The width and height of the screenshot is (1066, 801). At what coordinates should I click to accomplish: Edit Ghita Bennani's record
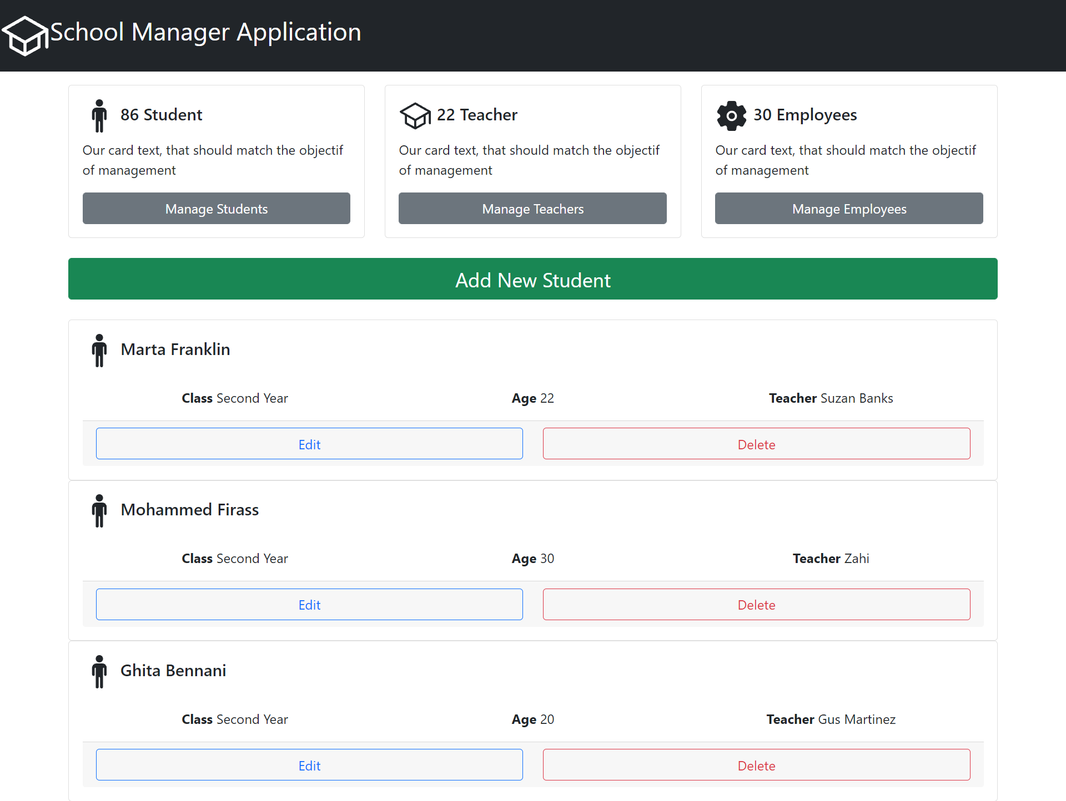click(309, 765)
